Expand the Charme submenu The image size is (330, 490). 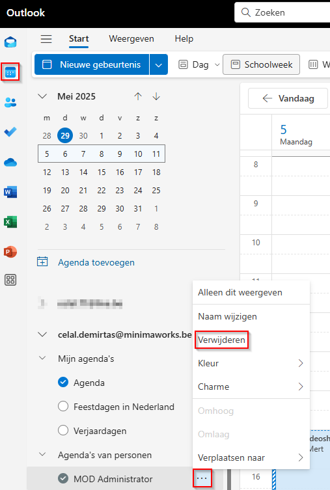click(x=301, y=387)
